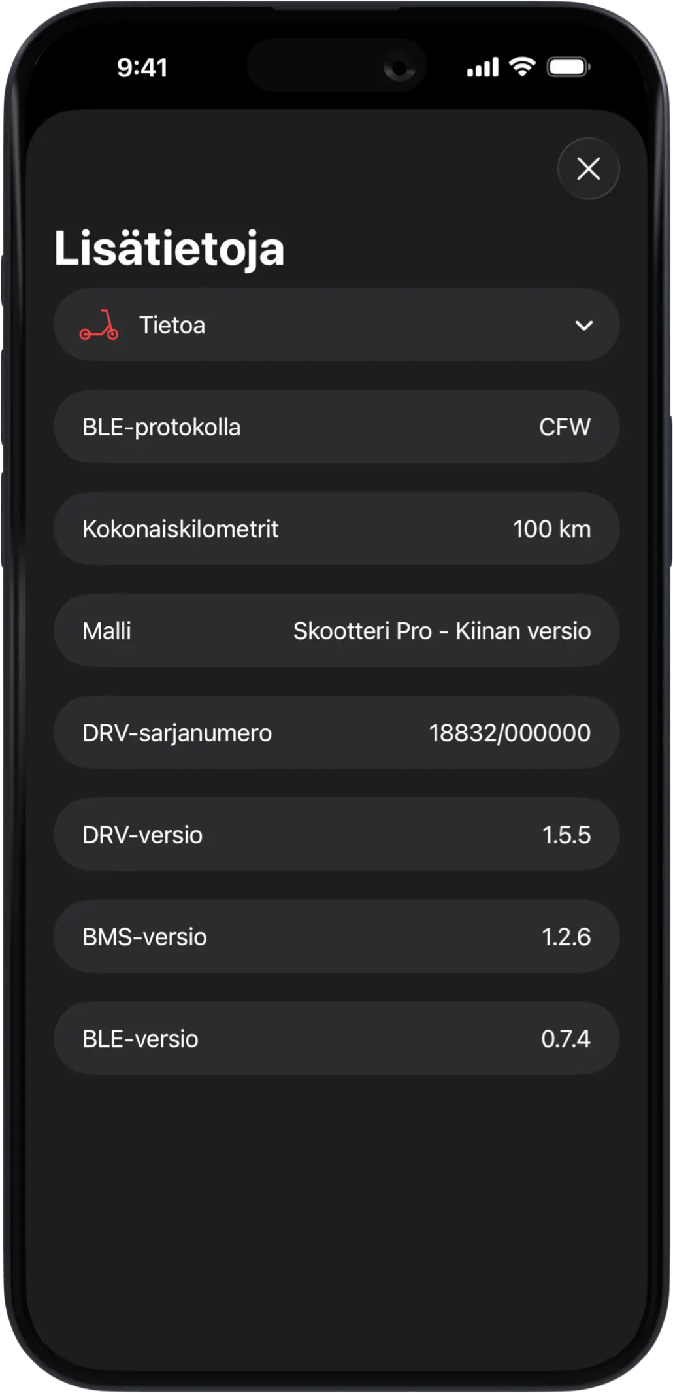Expand the Tietoa dropdown chevron

tap(583, 326)
